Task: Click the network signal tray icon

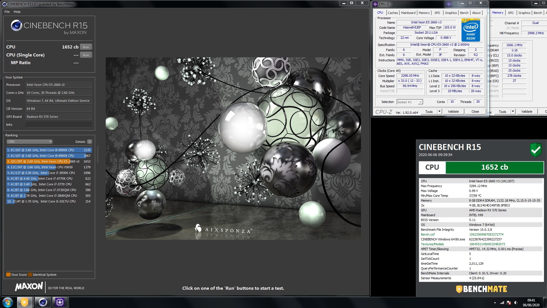Action: tap(502, 303)
